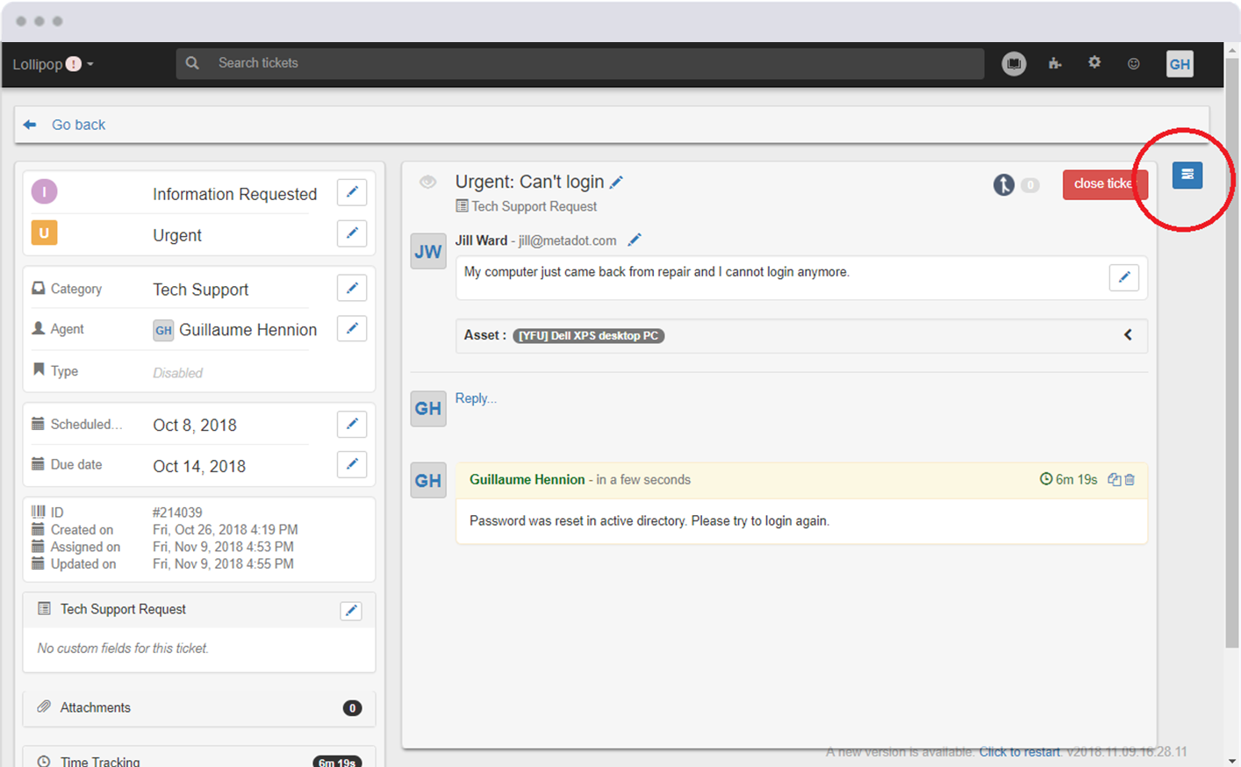Open the knowledge base book icon

1014,63
